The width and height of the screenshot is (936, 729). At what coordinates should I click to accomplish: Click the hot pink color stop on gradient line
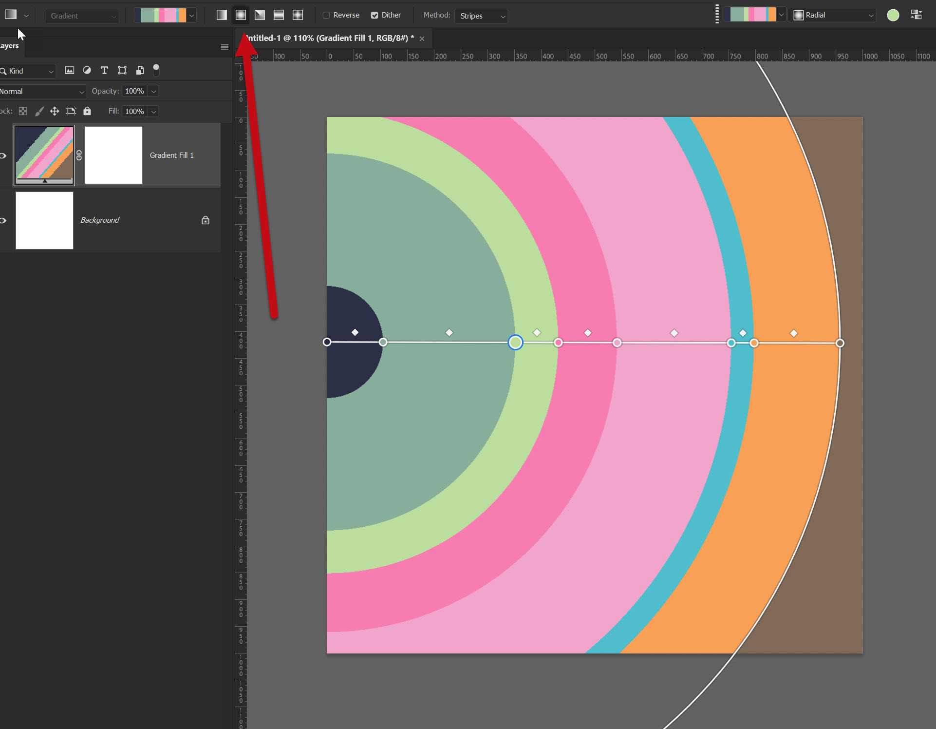pos(558,343)
